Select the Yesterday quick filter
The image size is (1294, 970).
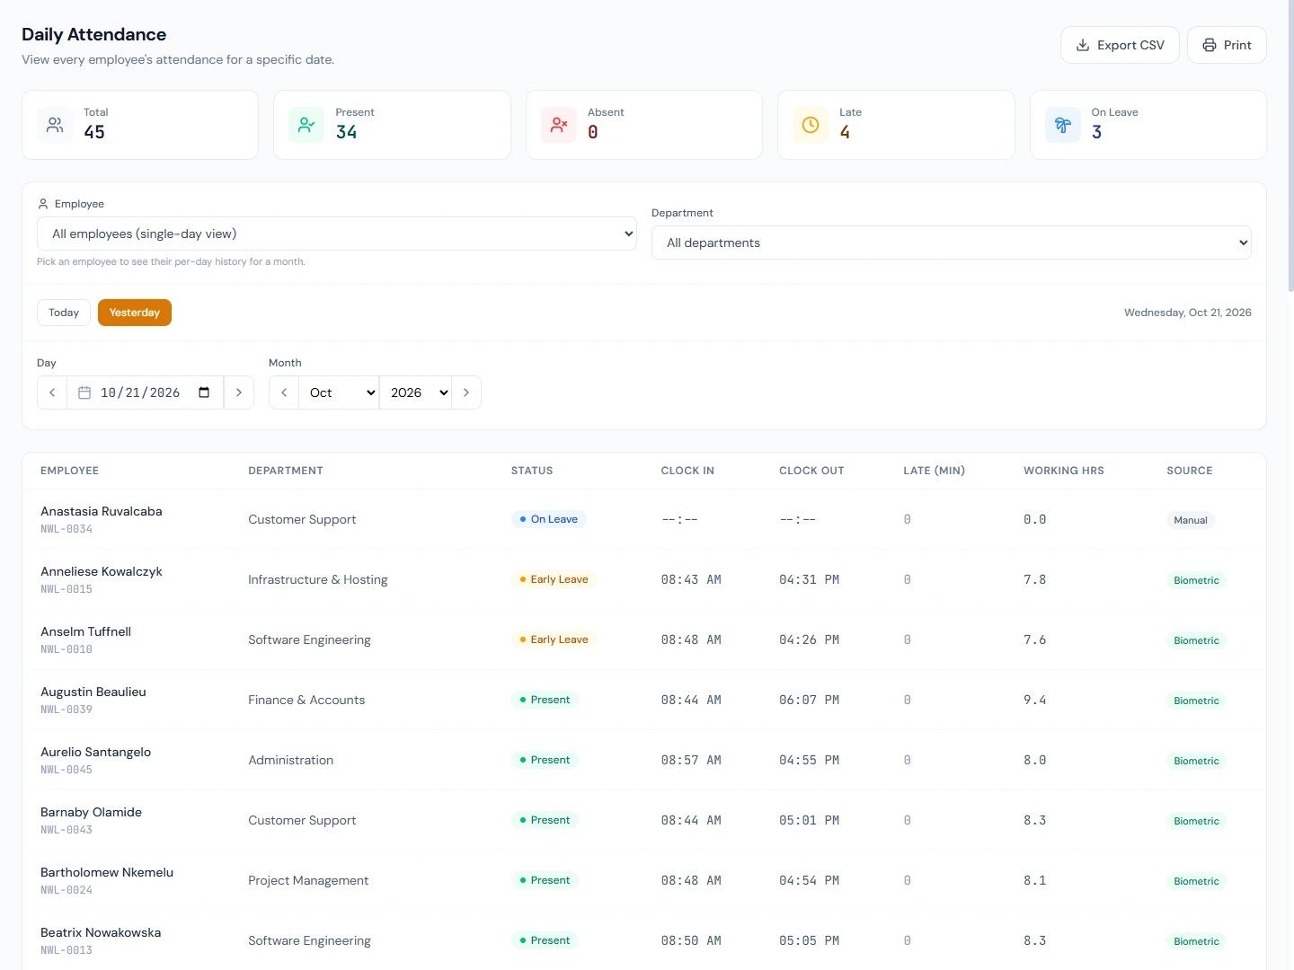tap(135, 313)
